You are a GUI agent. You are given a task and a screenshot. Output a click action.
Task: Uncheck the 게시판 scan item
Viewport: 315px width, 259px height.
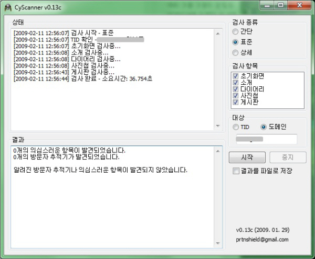click(235, 102)
